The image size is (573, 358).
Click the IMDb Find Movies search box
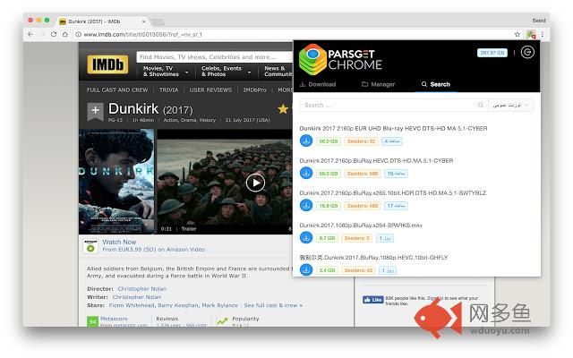[214, 57]
